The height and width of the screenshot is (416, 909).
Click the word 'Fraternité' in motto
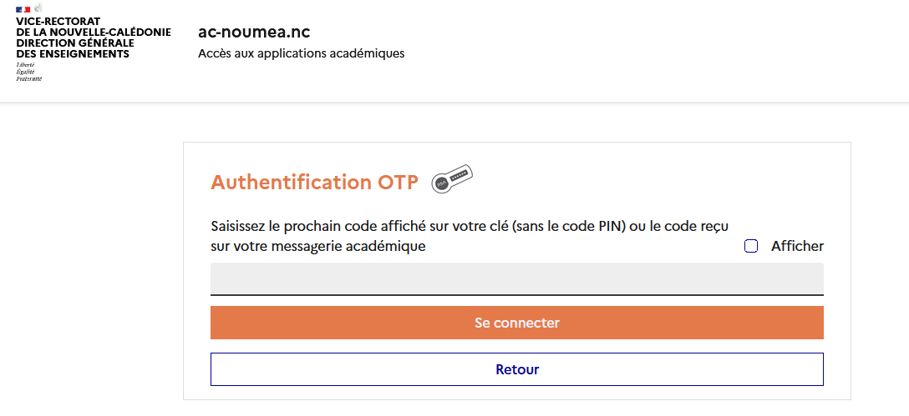point(28,79)
